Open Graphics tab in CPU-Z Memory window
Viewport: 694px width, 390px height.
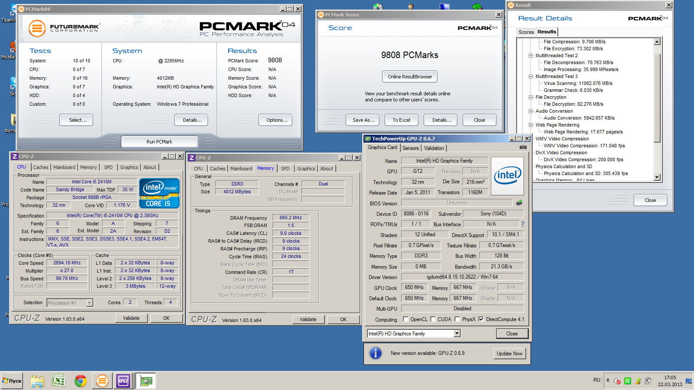pyautogui.click(x=306, y=169)
